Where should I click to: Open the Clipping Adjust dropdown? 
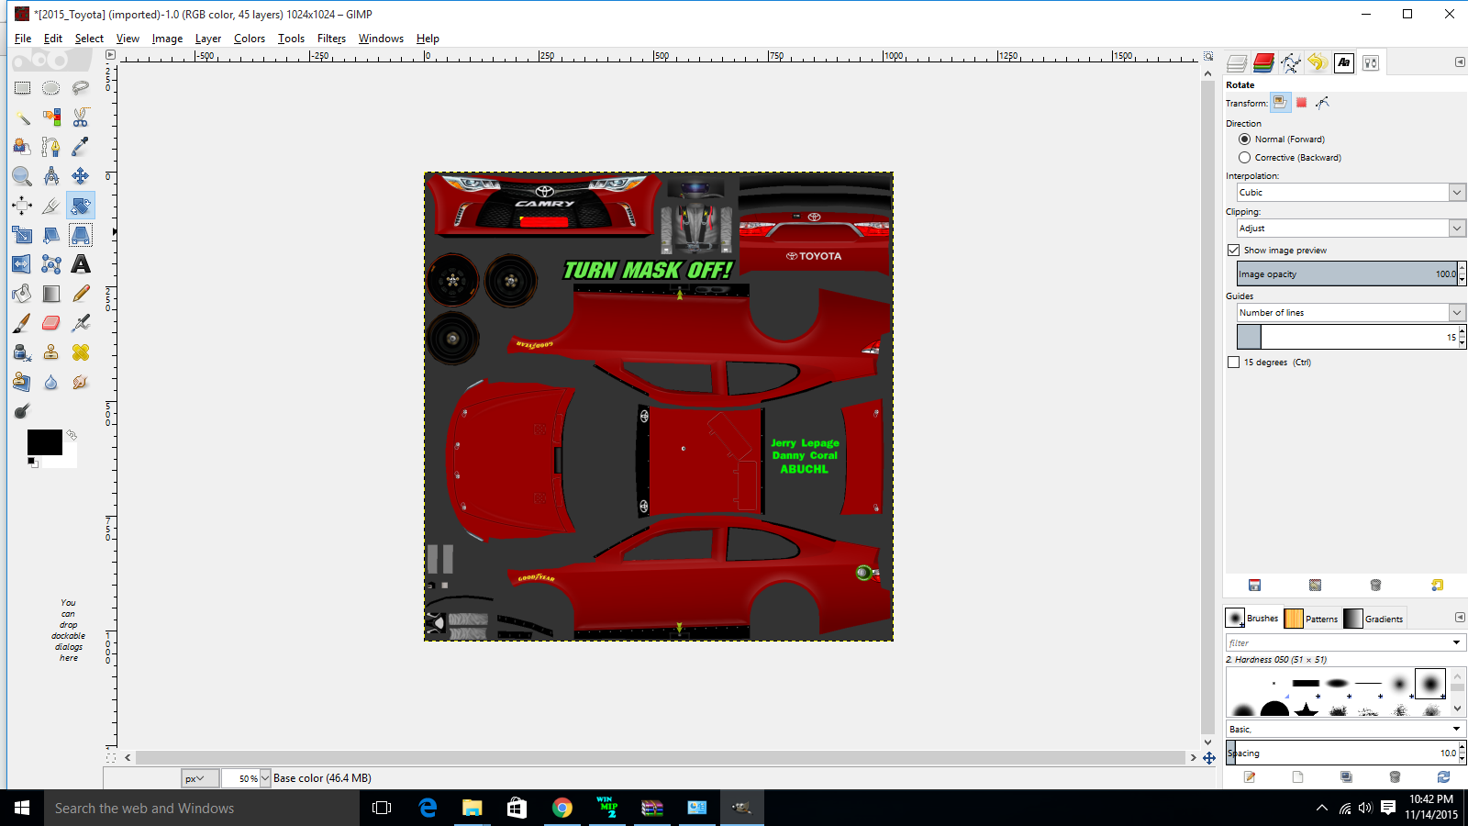1457,229
